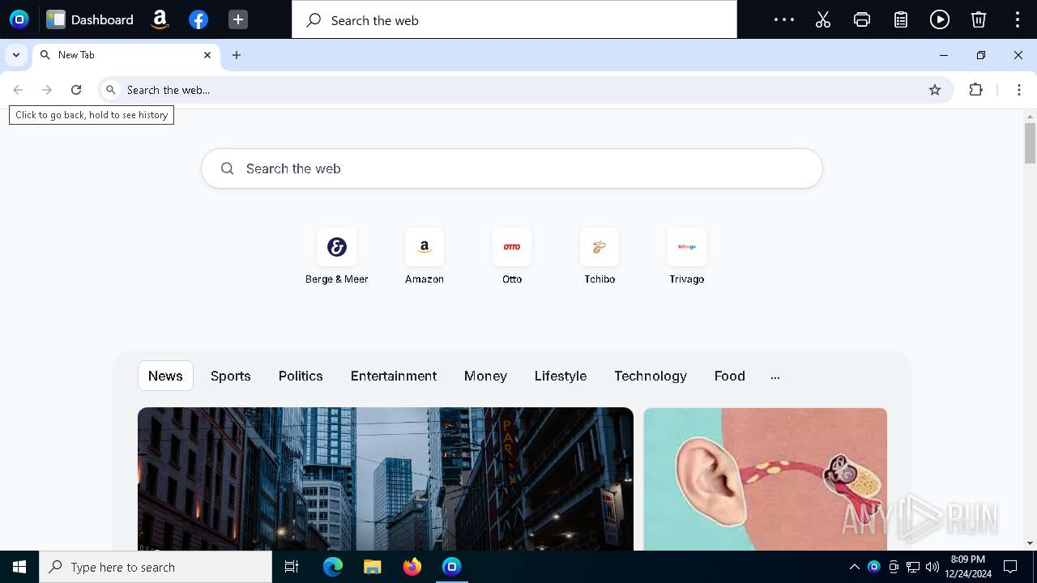Go forward to the next page
1037x583 pixels.
[47, 90]
